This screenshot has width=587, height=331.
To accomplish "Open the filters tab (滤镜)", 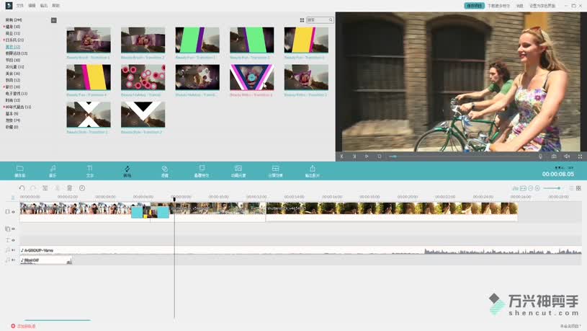I will pyautogui.click(x=164, y=171).
